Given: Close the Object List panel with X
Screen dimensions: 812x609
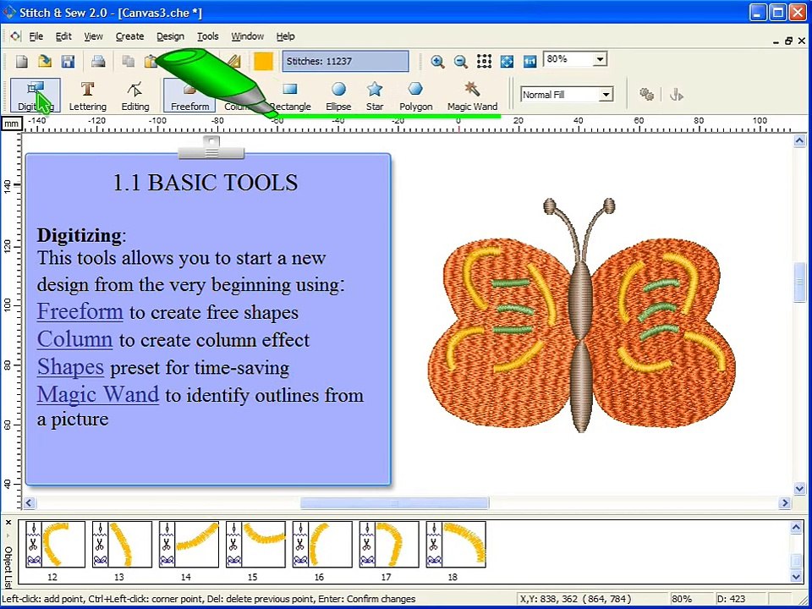Looking at the screenshot, I should coord(8,523).
